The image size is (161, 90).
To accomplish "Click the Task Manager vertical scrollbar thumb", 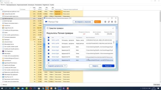I will click(160, 17).
